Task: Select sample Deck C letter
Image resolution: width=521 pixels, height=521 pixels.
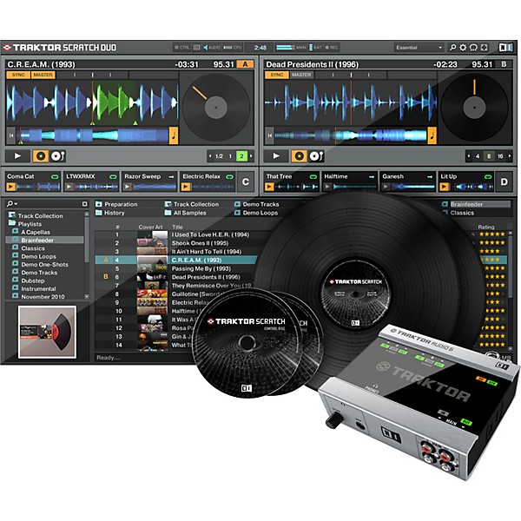Action: (246, 181)
